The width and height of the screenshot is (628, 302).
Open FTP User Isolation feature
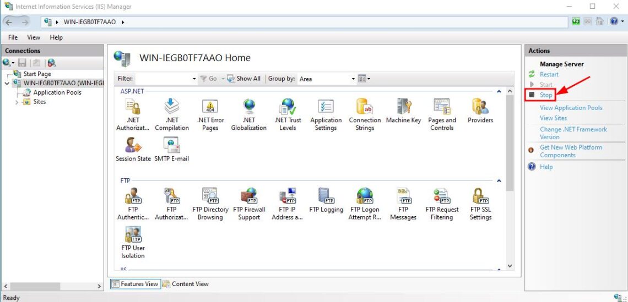[133, 243]
